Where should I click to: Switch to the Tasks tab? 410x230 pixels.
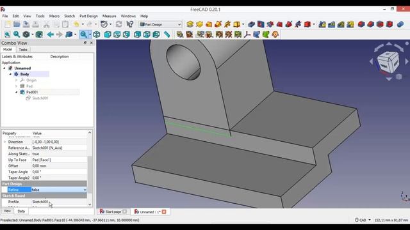(23, 50)
